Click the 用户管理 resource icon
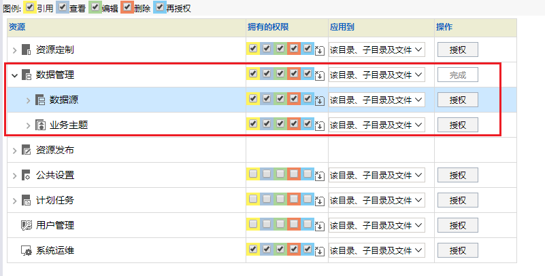The width and height of the screenshot is (545, 276). tap(27, 225)
